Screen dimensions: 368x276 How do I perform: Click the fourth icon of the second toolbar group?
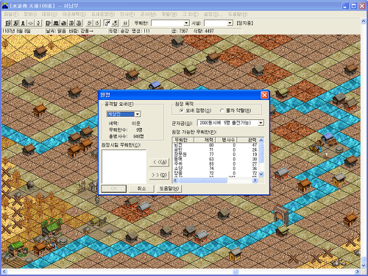[71, 23]
